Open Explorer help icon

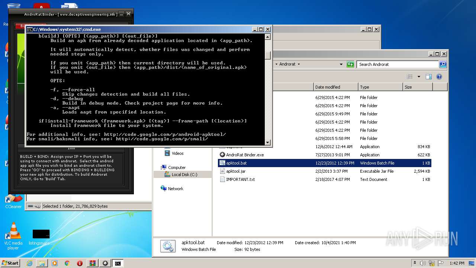(439, 77)
